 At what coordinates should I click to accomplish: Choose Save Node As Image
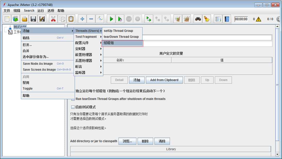(x=48, y=64)
